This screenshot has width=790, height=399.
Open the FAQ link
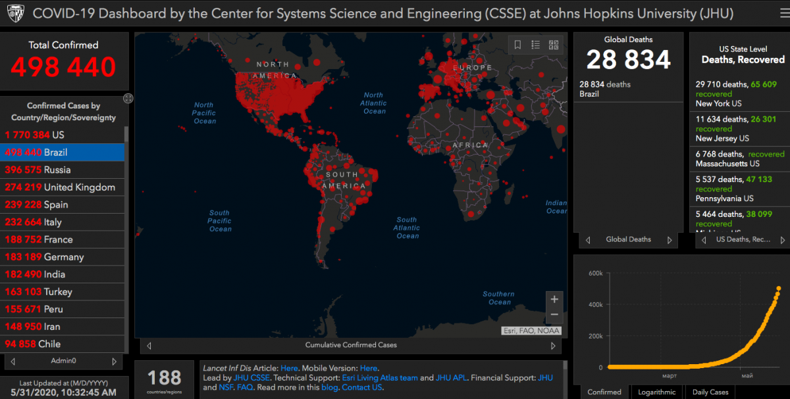[x=245, y=387]
